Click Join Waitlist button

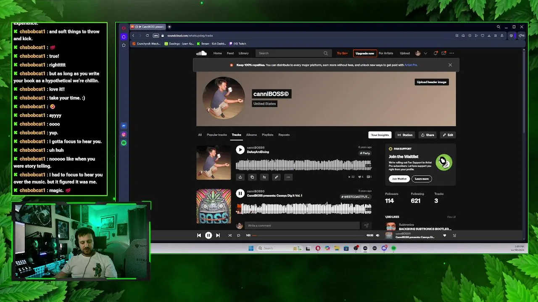(399, 179)
